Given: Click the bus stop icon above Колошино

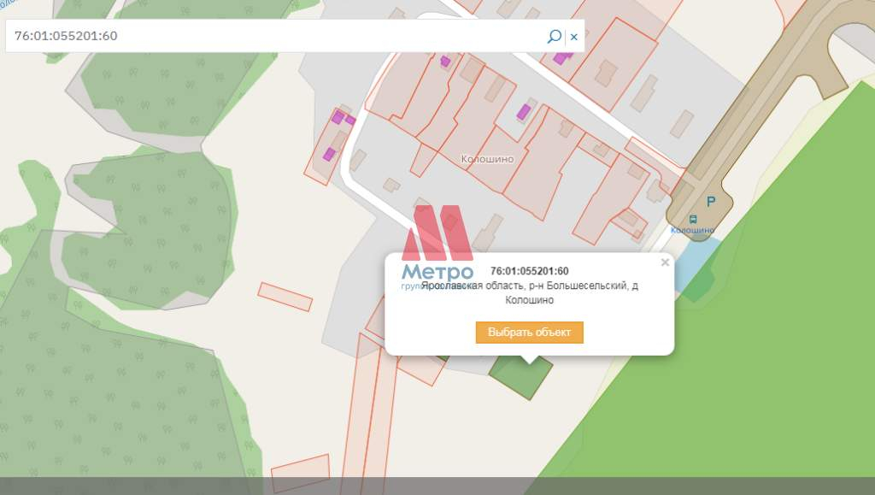Looking at the screenshot, I should (692, 218).
